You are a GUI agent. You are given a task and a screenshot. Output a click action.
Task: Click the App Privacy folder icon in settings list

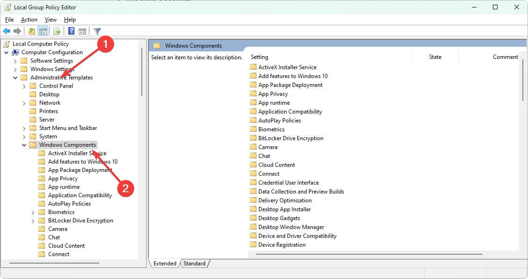pyautogui.click(x=253, y=94)
